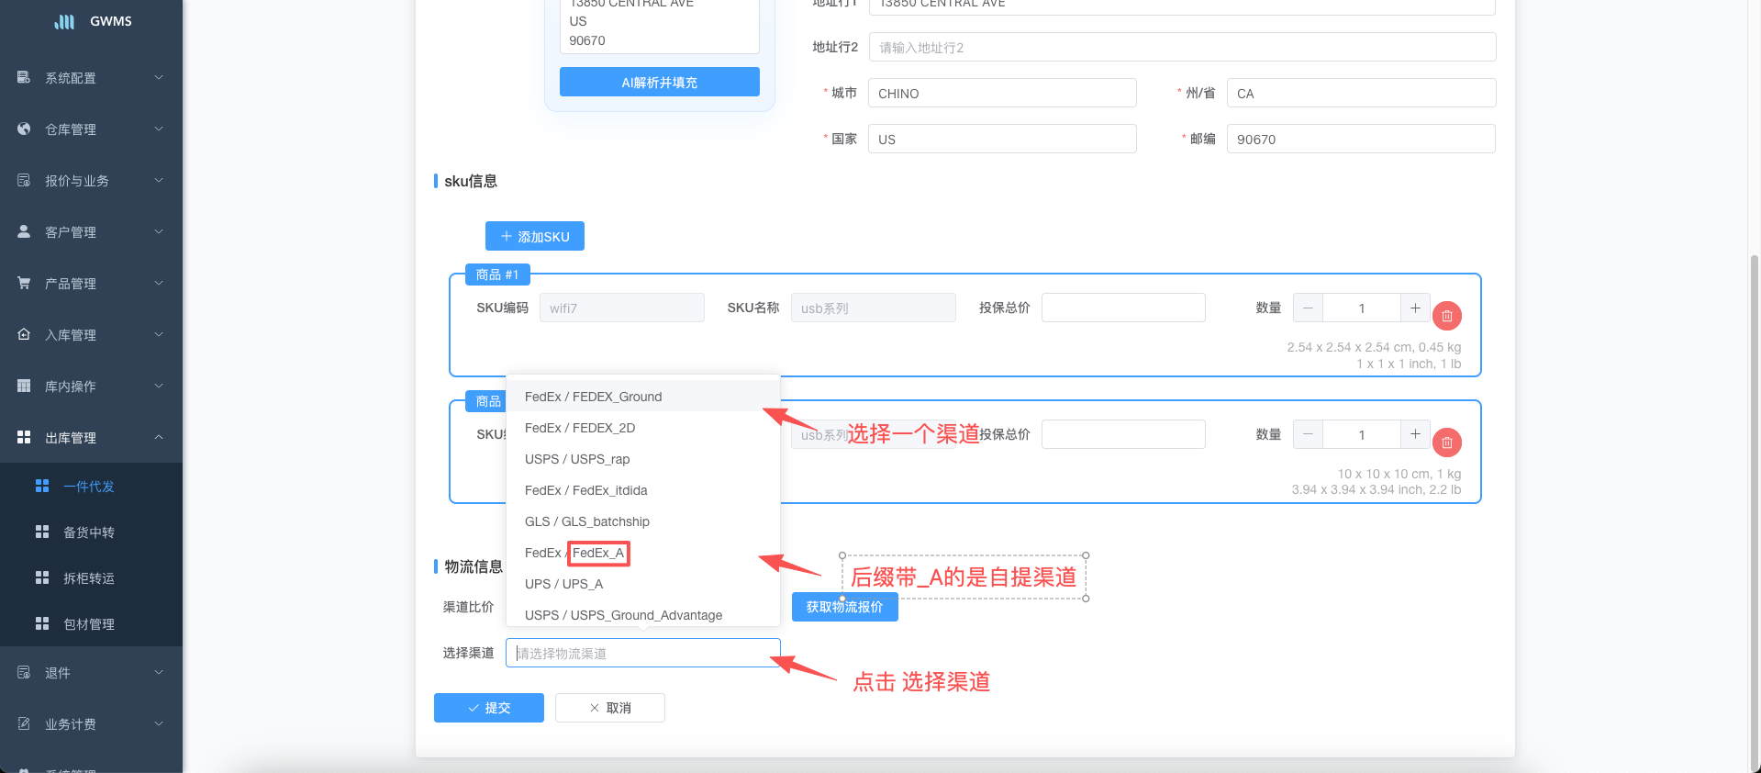Click 投保总价 field of second 商品
1761x773 pixels.
[x=1123, y=434]
